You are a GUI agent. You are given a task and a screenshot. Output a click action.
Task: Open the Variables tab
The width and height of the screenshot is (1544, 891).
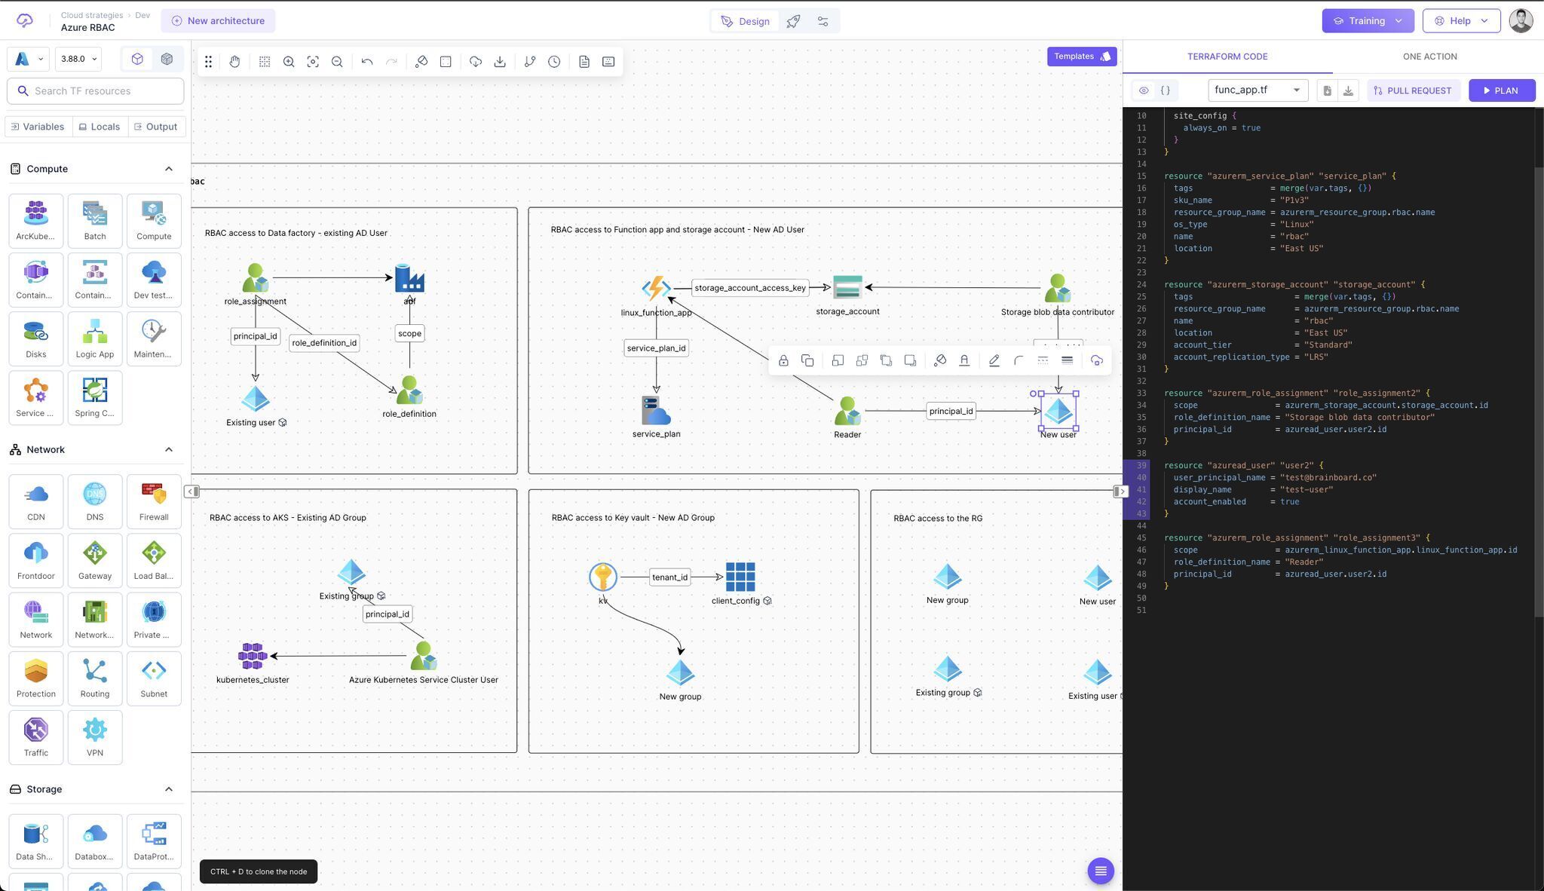[x=37, y=126]
